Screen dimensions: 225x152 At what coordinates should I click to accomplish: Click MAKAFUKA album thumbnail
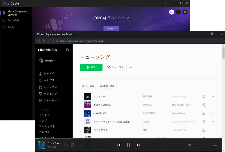[88, 113]
